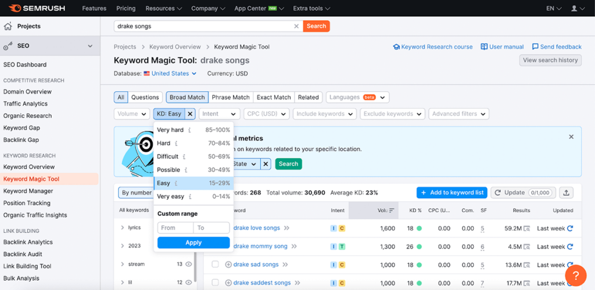Open the Languages beta dropdown
Screen dimensions: 595x290
point(357,97)
